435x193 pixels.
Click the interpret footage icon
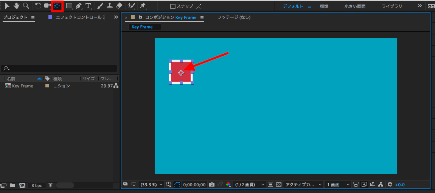(x=4, y=185)
